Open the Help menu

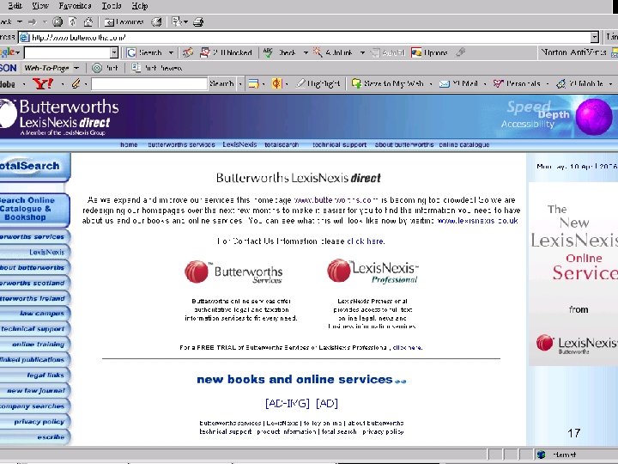pyautogui.click(x=140, y=6)
